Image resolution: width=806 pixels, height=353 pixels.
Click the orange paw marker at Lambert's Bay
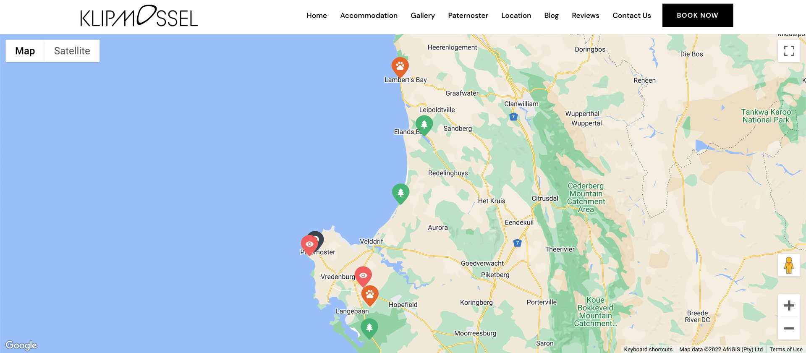[x=400, y=66]
